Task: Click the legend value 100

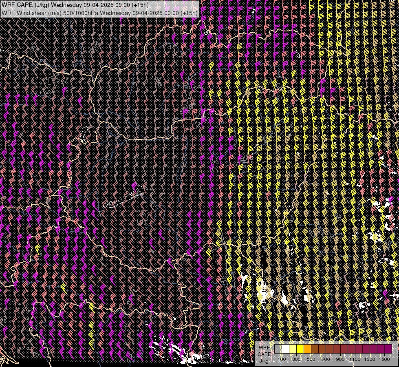Action: click(282, 359)
